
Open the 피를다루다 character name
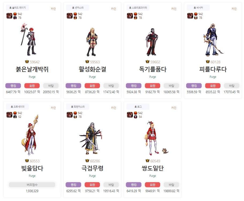tap(213, 69)
